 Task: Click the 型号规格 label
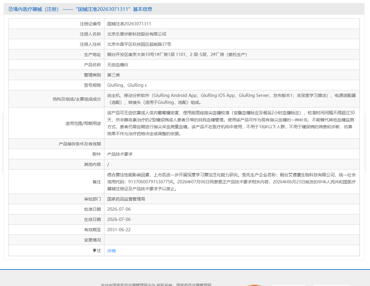[x=92, y=85]
